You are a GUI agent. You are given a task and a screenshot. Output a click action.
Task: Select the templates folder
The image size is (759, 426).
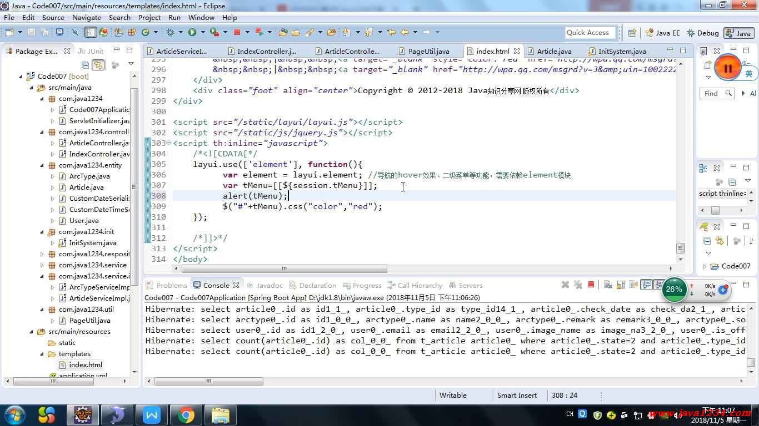point(69,354)
